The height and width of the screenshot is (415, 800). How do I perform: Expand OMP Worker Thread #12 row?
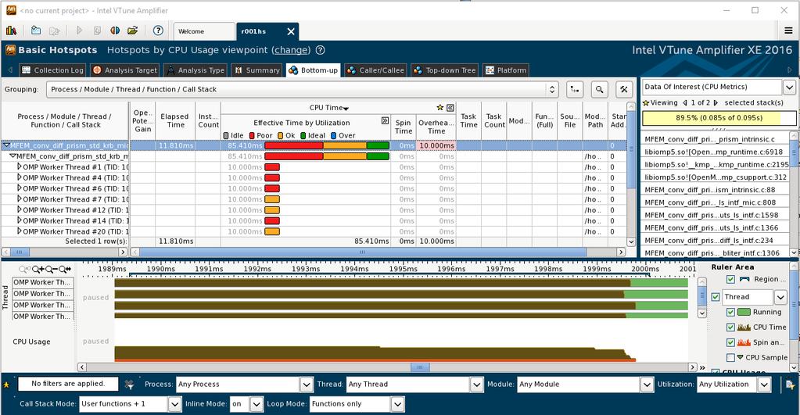pyautogui.click(x=20, y=209)
